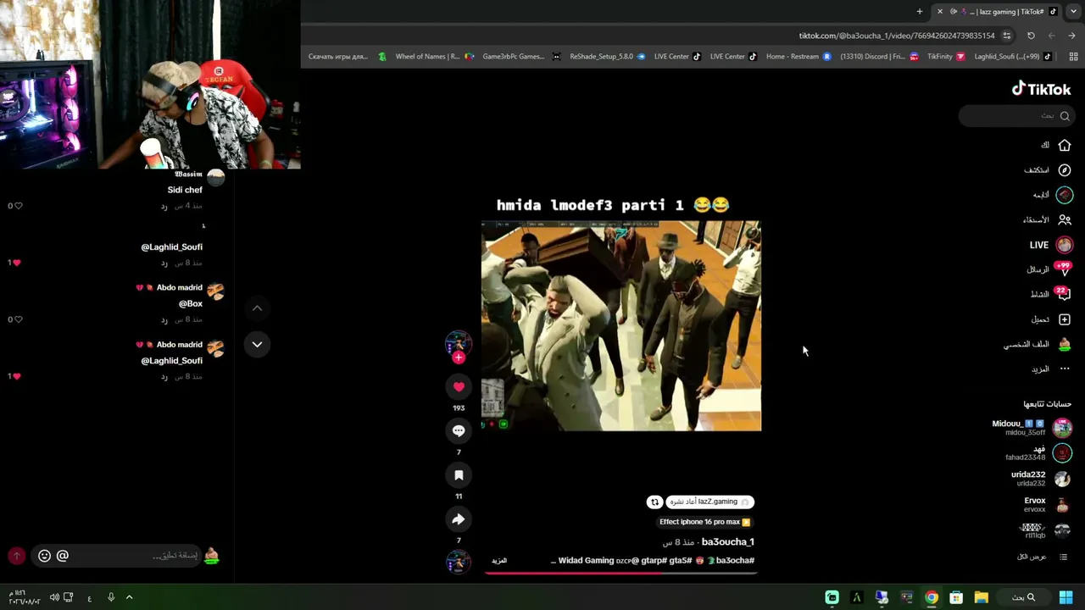Follow the creator with the plus badge
This screenshot has height=610, width=1085.
point(459,358)
